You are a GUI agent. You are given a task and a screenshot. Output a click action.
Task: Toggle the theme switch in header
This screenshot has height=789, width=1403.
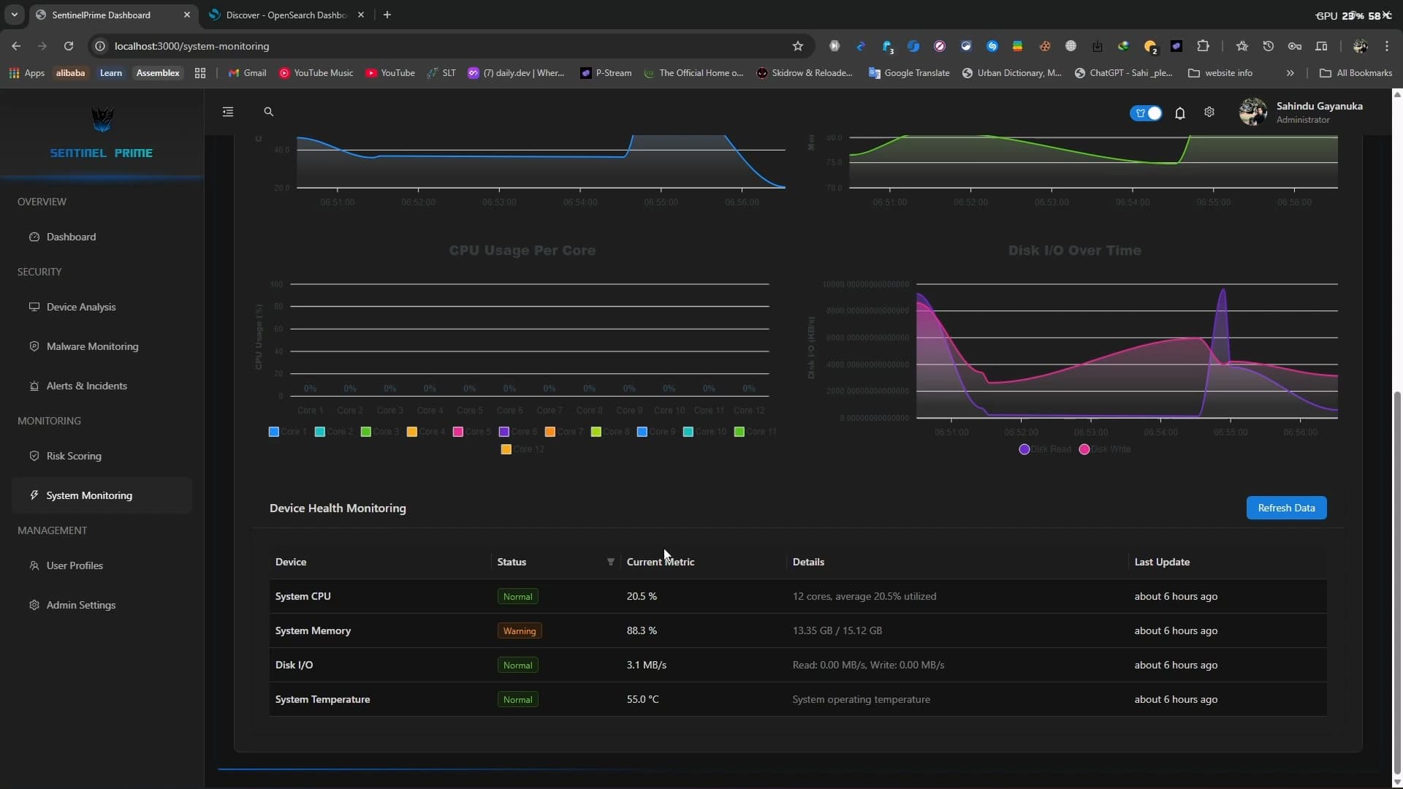click(1146, 113)
